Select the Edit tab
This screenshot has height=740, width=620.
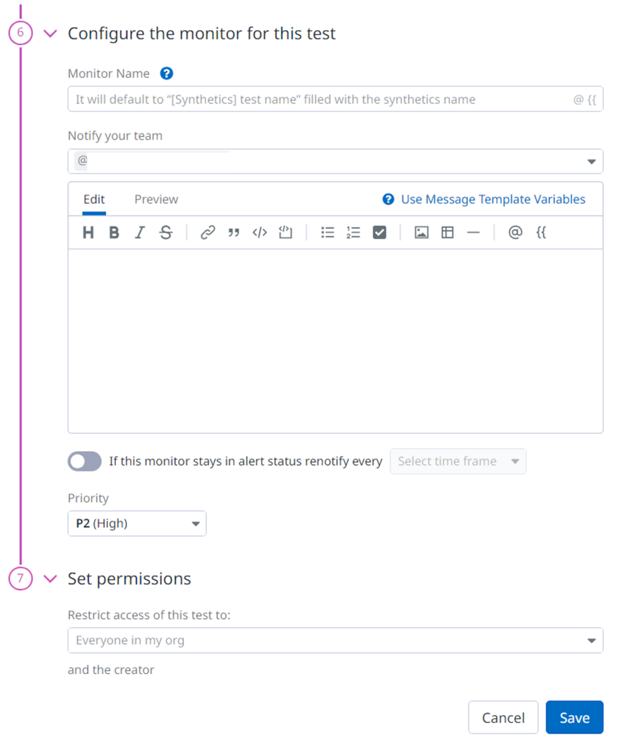94,199
